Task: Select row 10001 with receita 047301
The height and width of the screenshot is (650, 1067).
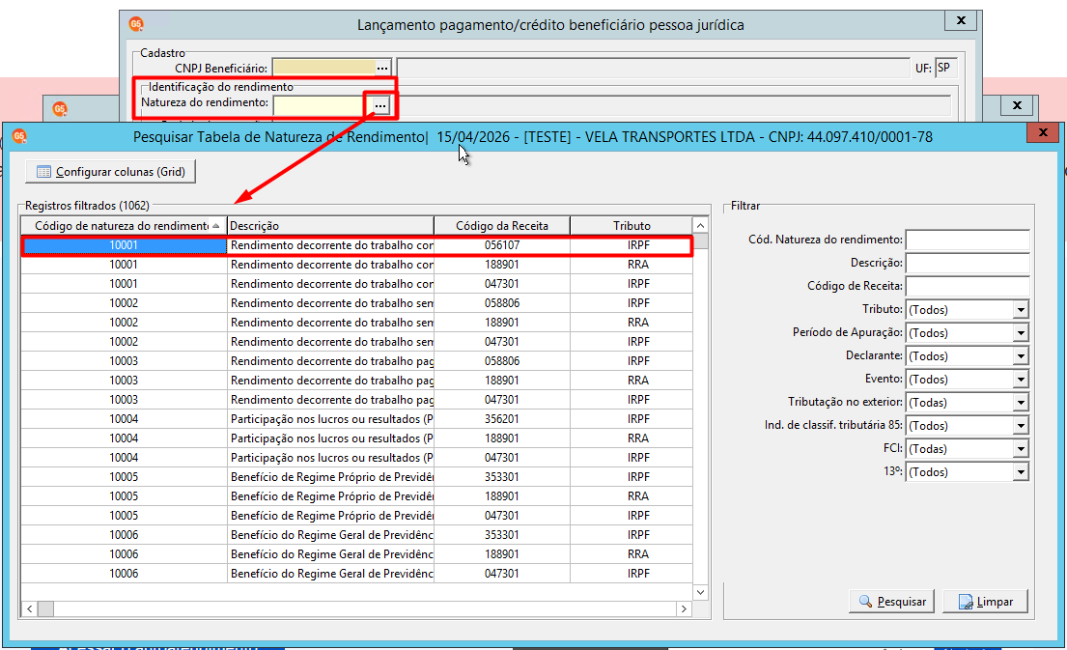Action: click(x=356, y=284)
